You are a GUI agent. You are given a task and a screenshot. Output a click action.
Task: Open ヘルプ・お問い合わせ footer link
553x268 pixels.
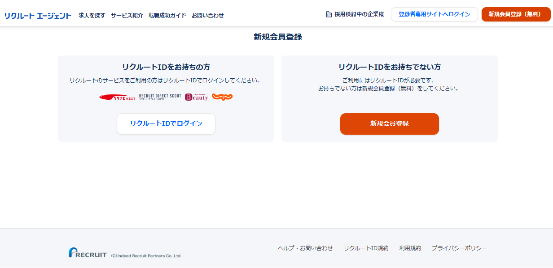pos(305,248)
